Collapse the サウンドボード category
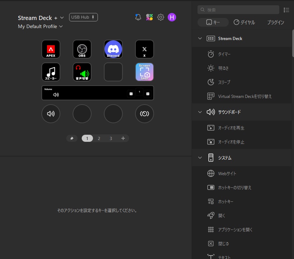Image resolution: width=294 pixels, height=259 pixels. point(200,112)
